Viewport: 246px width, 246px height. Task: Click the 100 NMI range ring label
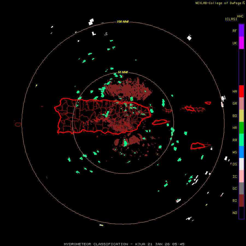[123, 22]
